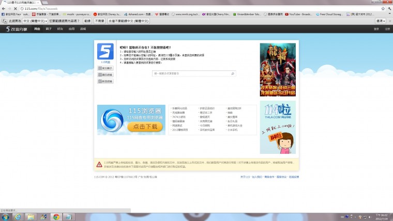Click the address bar showing 115.com
Image resolution: width=393 pixels, height=221 pixels.
(x=200, y=8)
